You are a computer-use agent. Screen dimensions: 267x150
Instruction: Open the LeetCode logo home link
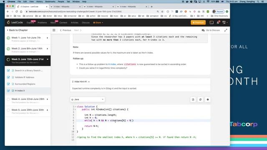[x=15, y=22]
